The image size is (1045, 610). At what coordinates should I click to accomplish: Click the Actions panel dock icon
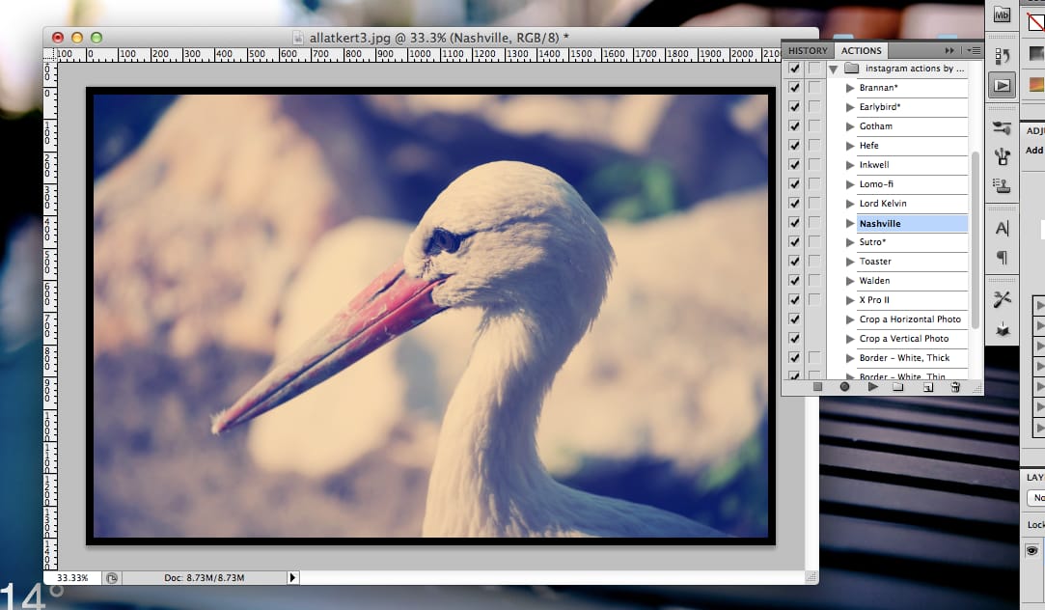tap(1002, 85)
